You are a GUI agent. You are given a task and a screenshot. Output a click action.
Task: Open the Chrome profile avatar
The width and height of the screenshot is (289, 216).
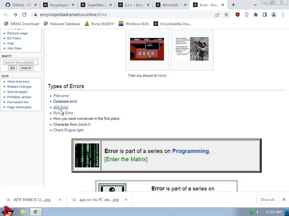[274, 15]
